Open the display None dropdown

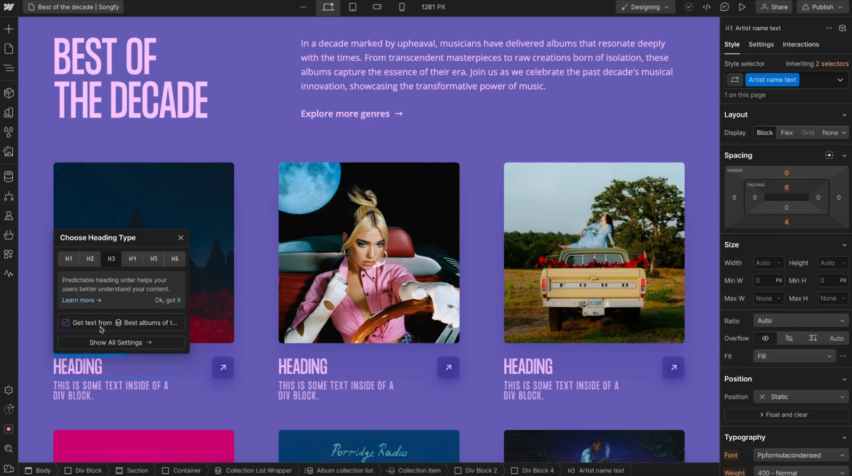coord(833,133)
